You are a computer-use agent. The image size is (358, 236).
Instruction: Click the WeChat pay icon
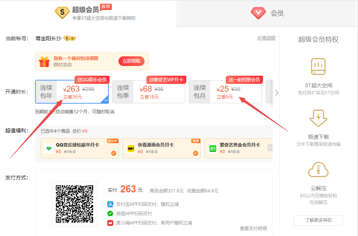(x=110, y=214)
